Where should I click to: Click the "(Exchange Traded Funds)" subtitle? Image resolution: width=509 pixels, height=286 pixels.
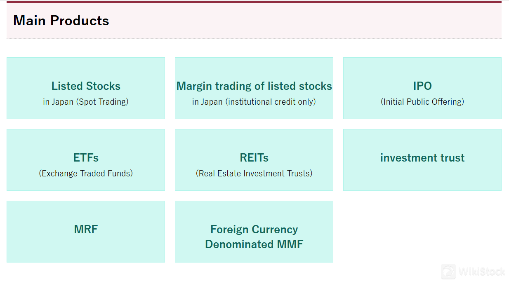point(86,173)
